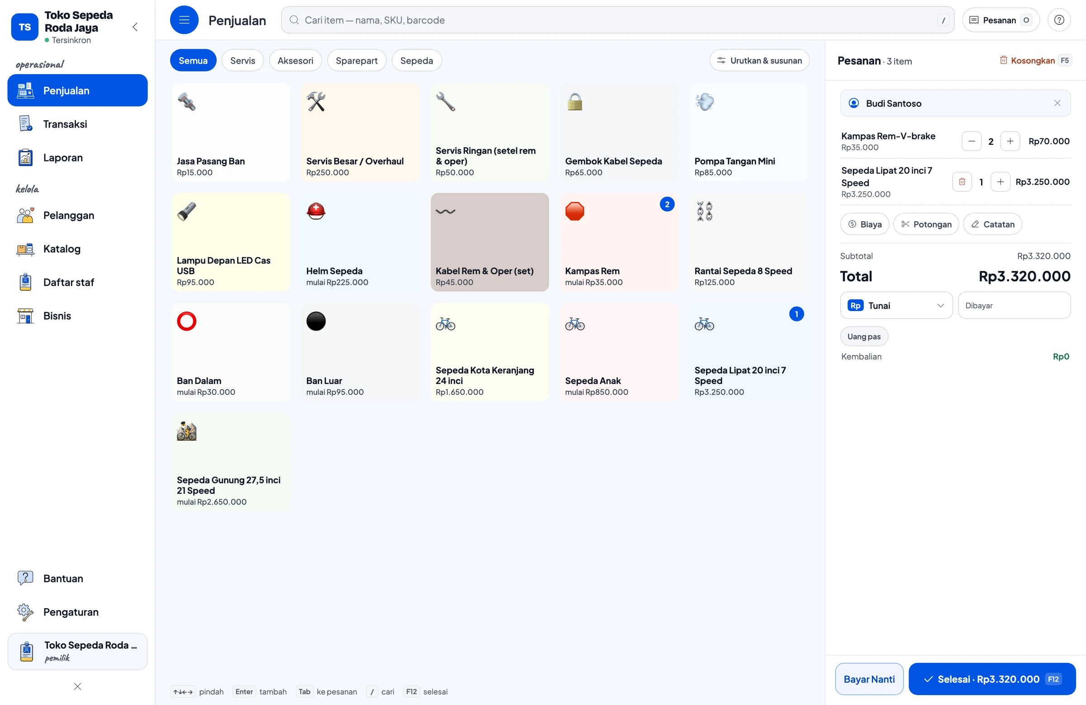Image resolution: width=1086 pixels, height=705 pixels.
Task: Open the store owner account switcher
Action: pyautogui.click(x=77, y=651)
